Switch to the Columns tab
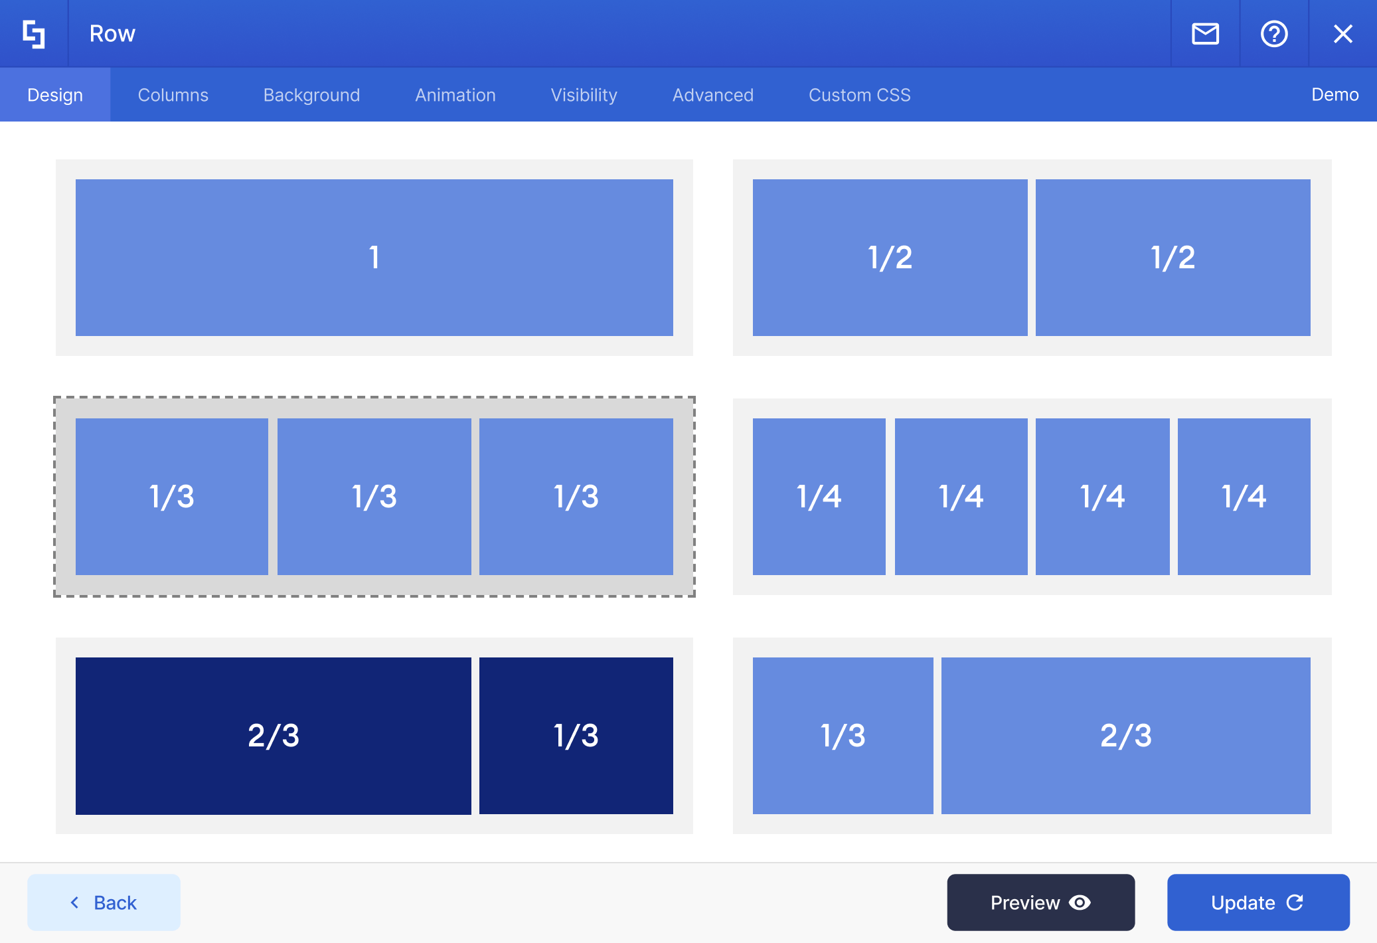 (173, 95)
